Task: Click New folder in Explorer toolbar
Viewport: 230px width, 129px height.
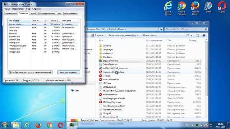Action: pyautogui.click(x=149, y=35)
